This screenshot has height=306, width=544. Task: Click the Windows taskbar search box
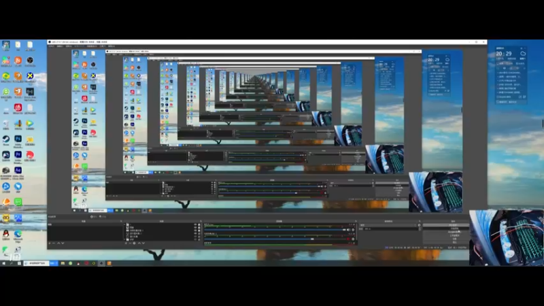tap(37, 263)
